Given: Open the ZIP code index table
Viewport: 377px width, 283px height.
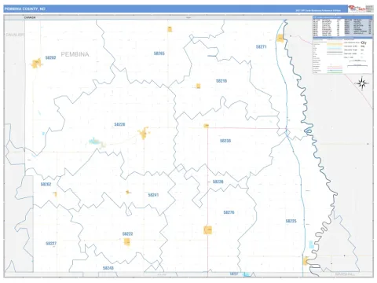Looking at the screenshot, I should pos(342,26).
